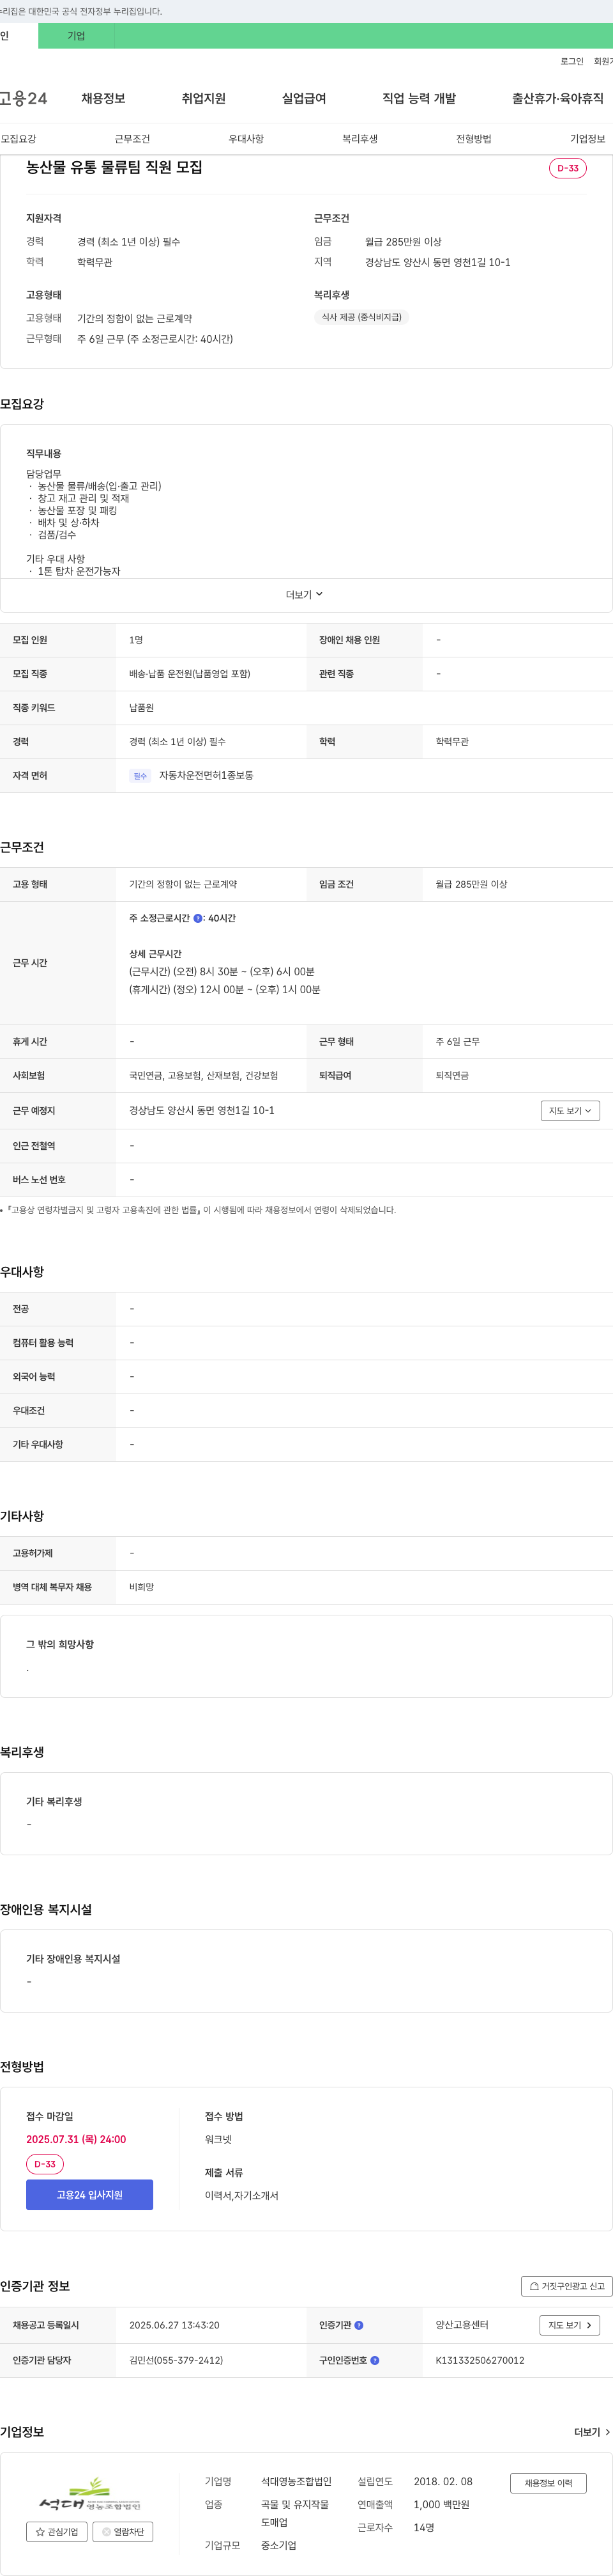The image size is (613, 2576).
Task: Select the 비희망 value for 병역 대체 복무자 채용
Action: coord(140,1587)
